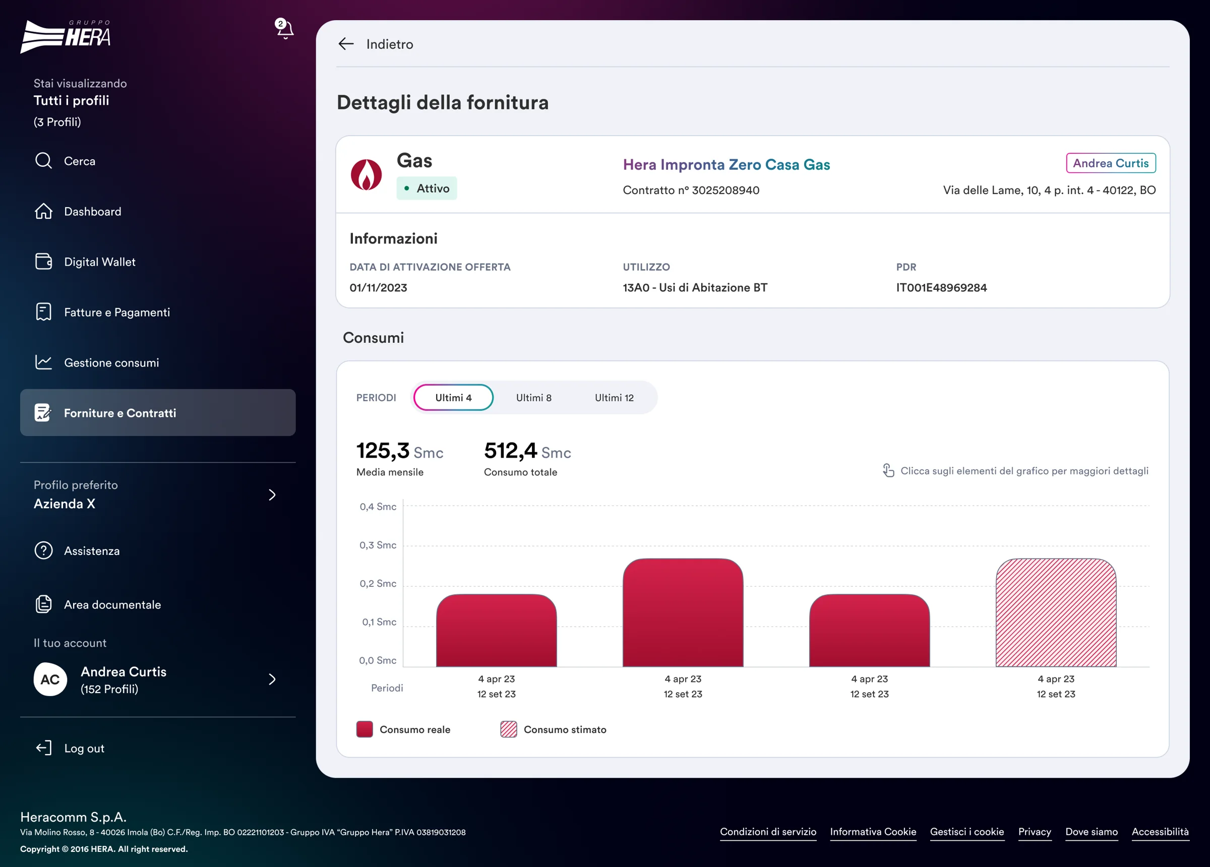Click the Dashboard house icon

43,211
